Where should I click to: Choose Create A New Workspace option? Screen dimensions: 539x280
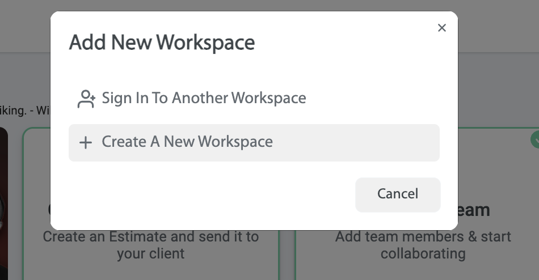(x=187, y=142)
